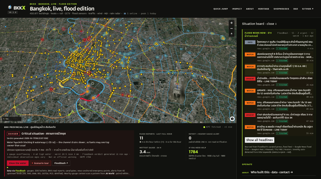Screen dimensions: 321x179
Task: Click the online users icon in header
Action: (125, 13)
